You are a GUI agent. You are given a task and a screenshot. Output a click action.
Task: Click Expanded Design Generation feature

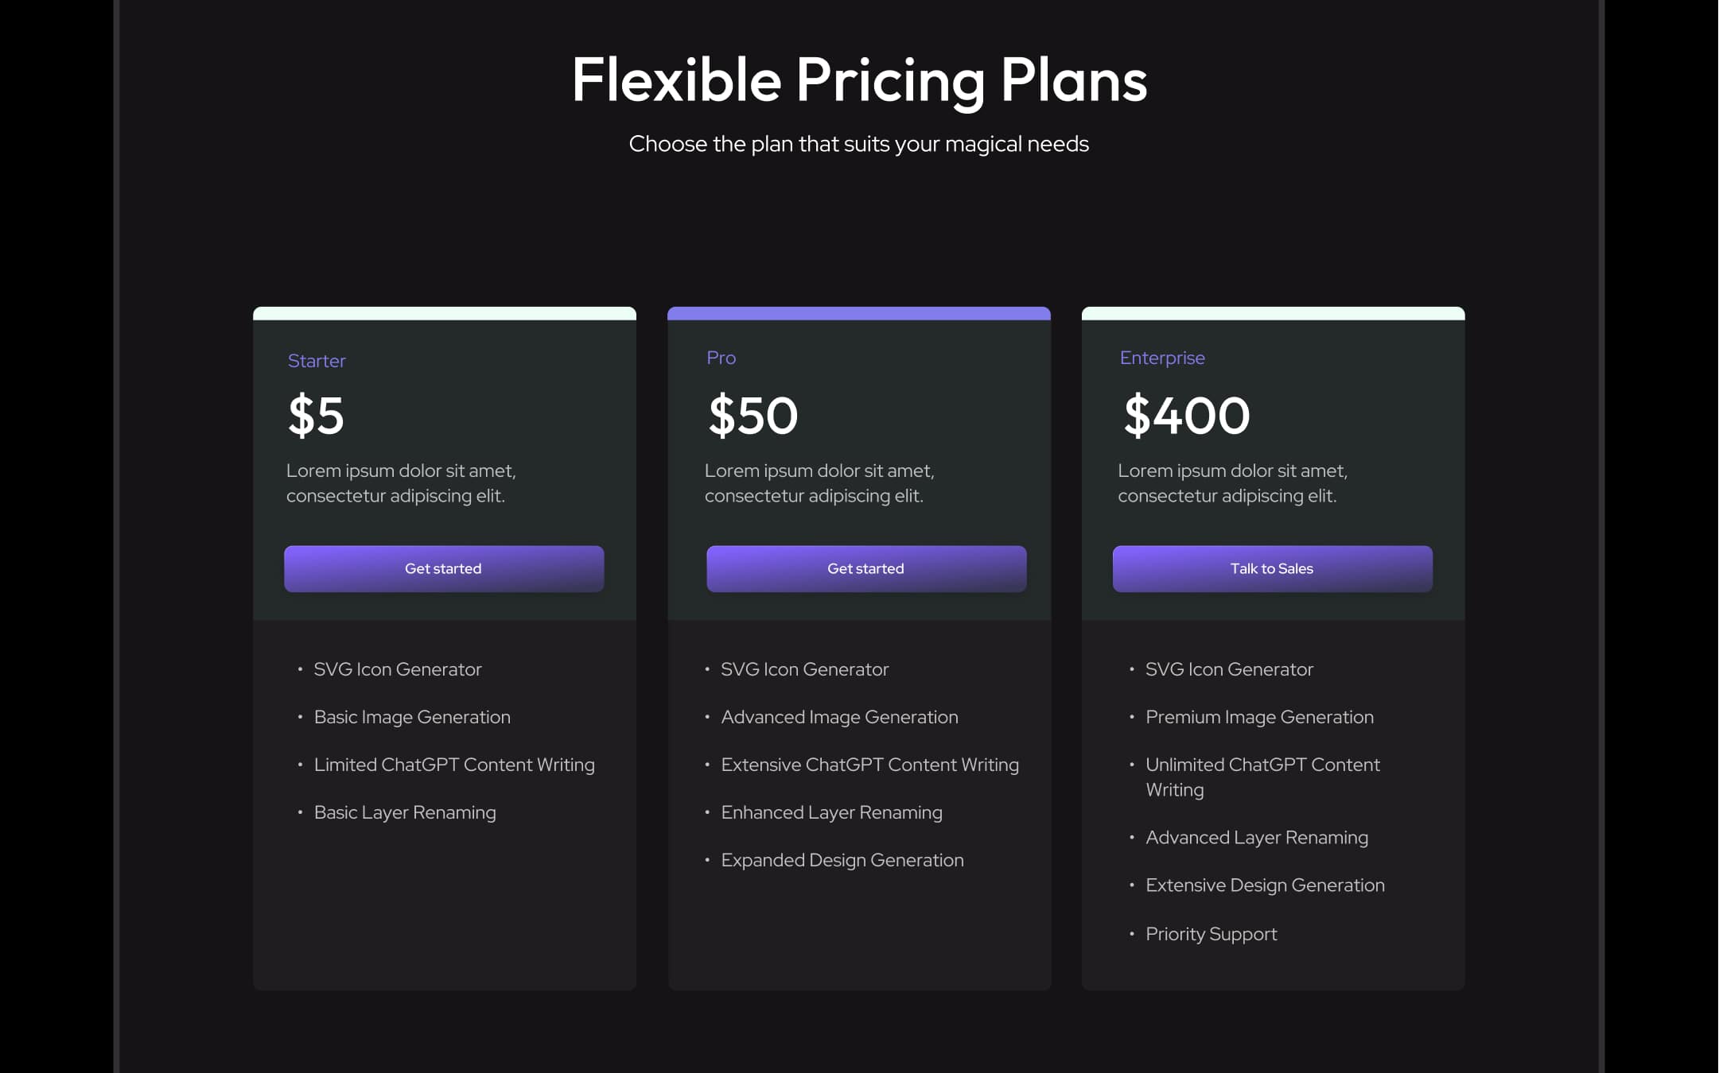(x=842, y=860)
